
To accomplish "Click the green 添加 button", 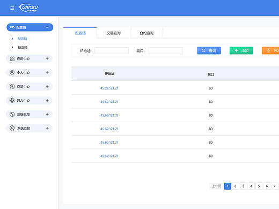I will coord(241,50).
